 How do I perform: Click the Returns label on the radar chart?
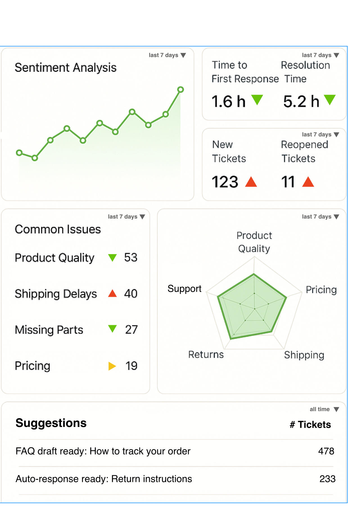[206, 354]
